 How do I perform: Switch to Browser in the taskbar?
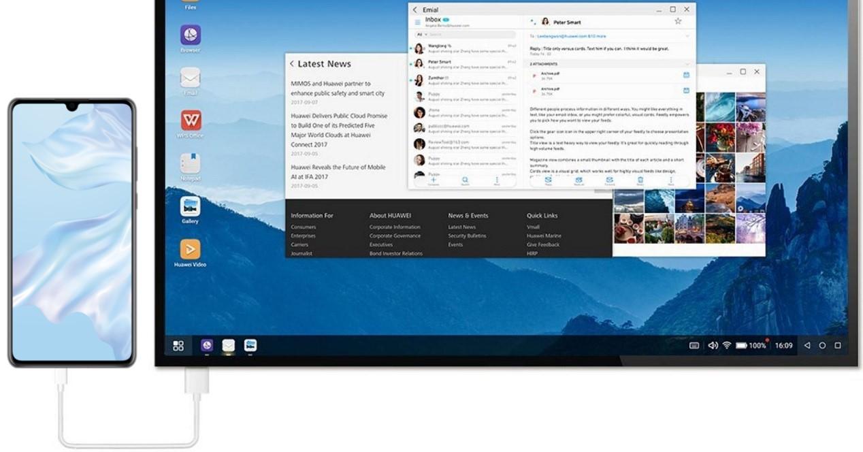click(x=207, y=346)
